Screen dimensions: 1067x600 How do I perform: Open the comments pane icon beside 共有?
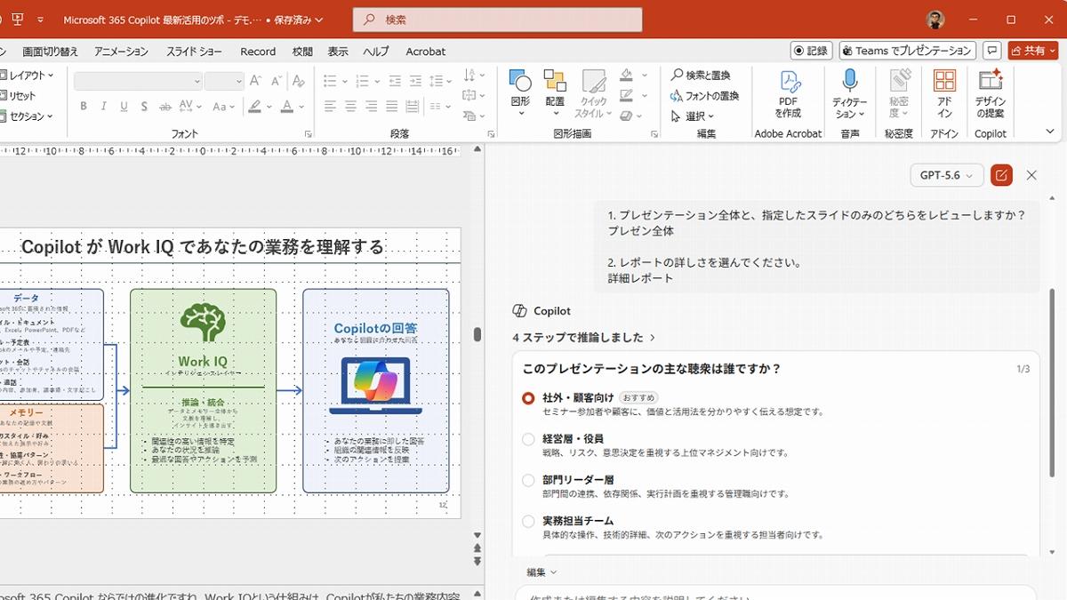[x=993, y=51]
